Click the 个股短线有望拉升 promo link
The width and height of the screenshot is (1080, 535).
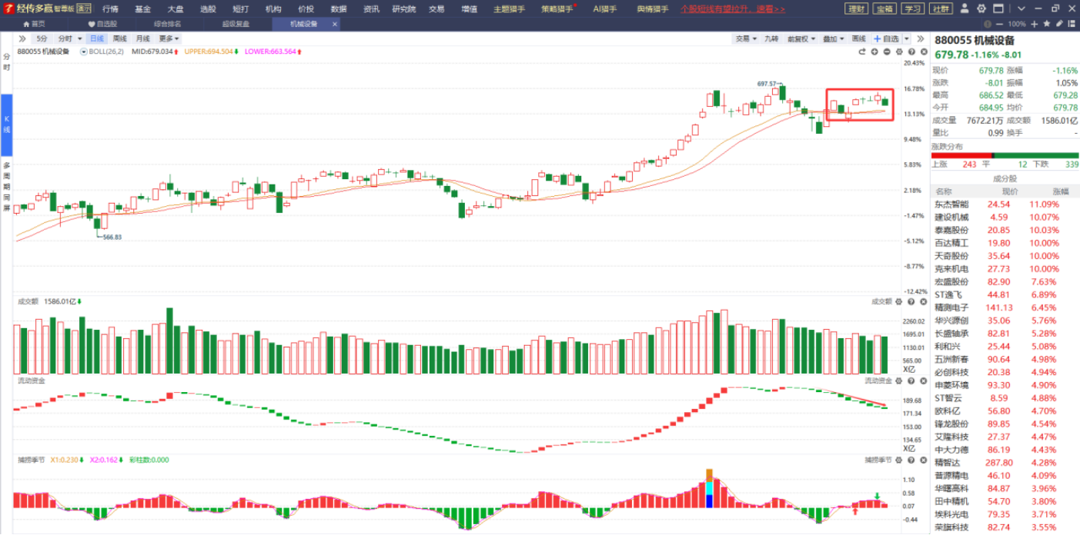point(733,9)
